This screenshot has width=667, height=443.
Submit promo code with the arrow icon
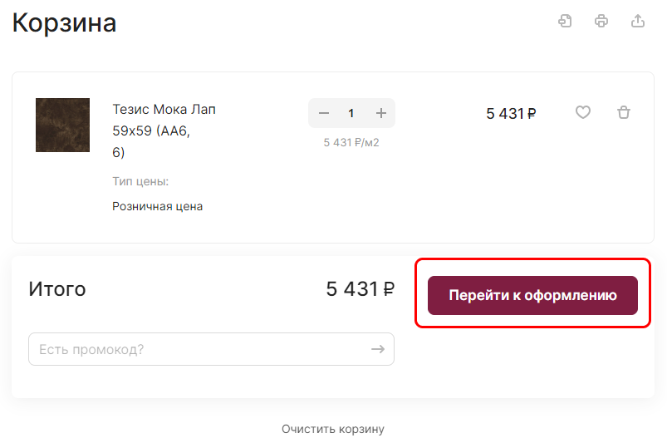click(378, 349)
